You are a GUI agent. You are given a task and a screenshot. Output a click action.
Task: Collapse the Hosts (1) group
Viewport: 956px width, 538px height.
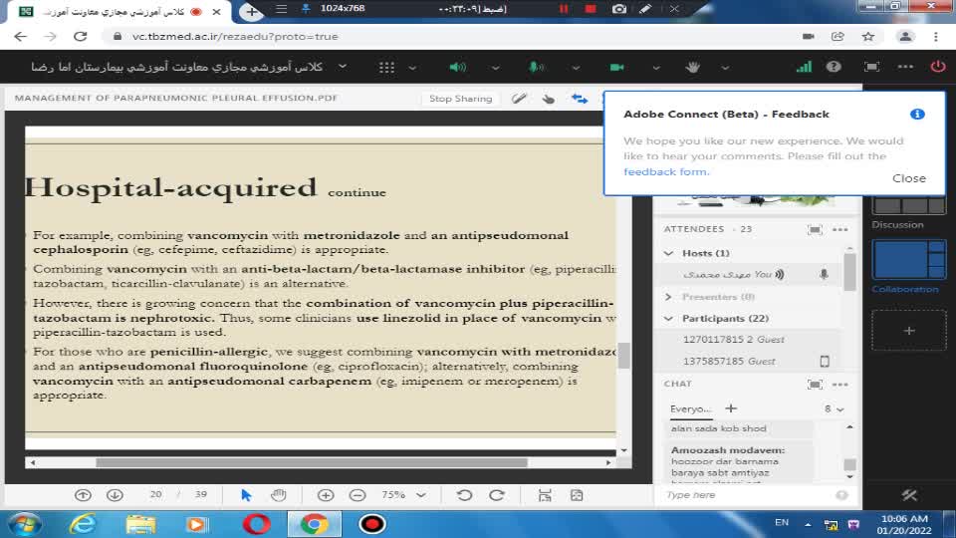(x=669, y=253)
